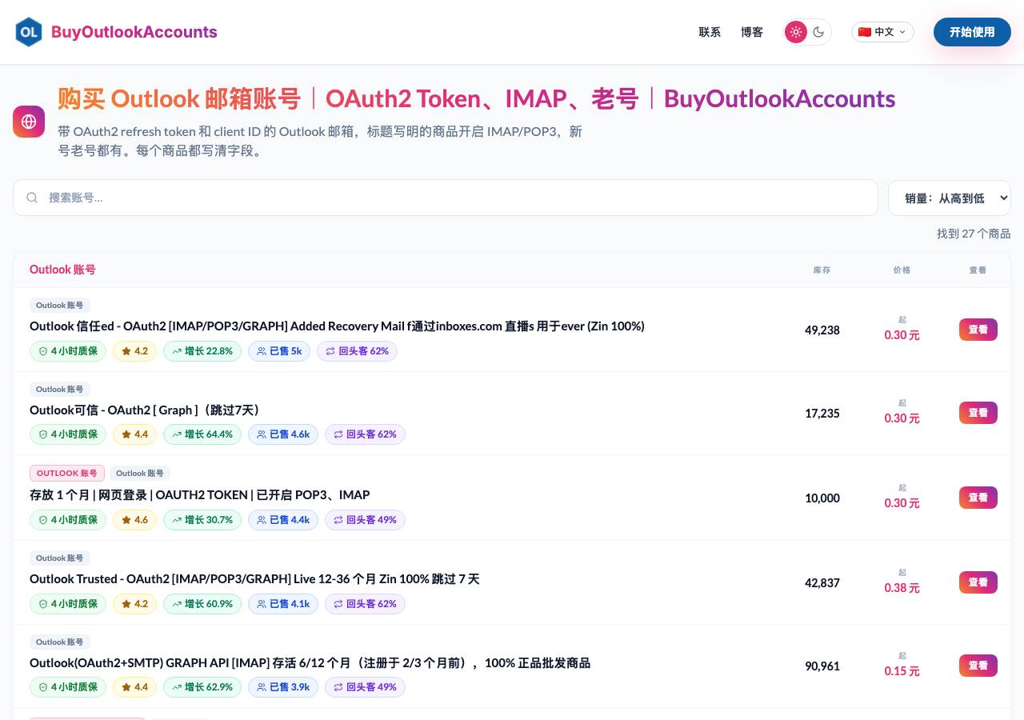Click the shield icon in the Outlook Trusted row
The width and height of the screenshot is (1024, 720).
pos(42,604)
